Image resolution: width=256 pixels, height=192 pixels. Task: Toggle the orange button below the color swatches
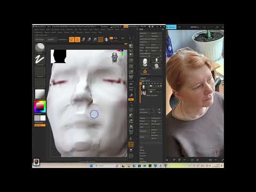pyautogui.click(x=40, y=125)
